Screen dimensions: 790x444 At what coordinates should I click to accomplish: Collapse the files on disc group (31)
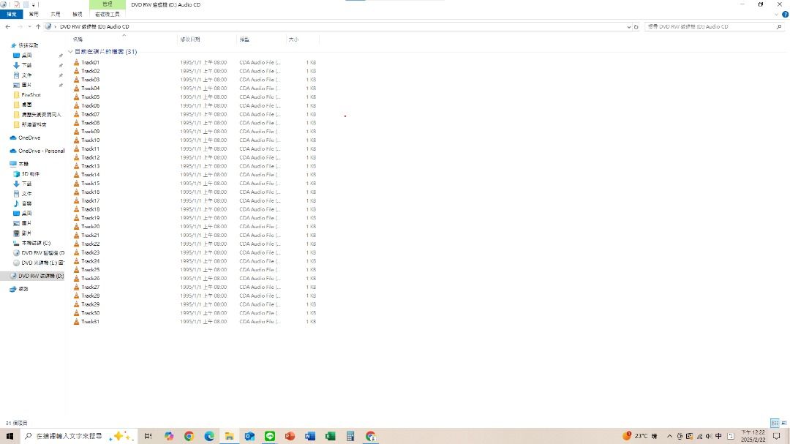71,52
